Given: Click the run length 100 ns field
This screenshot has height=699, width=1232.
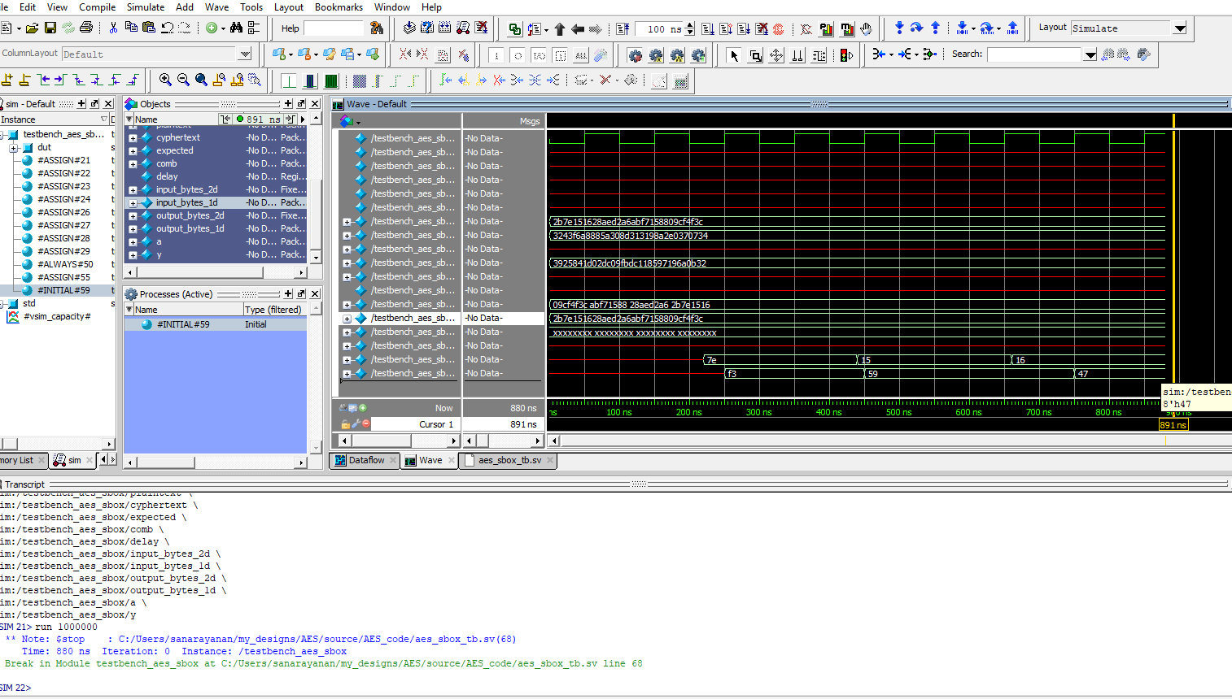Looking at the screenshot, I should (659, 29).
